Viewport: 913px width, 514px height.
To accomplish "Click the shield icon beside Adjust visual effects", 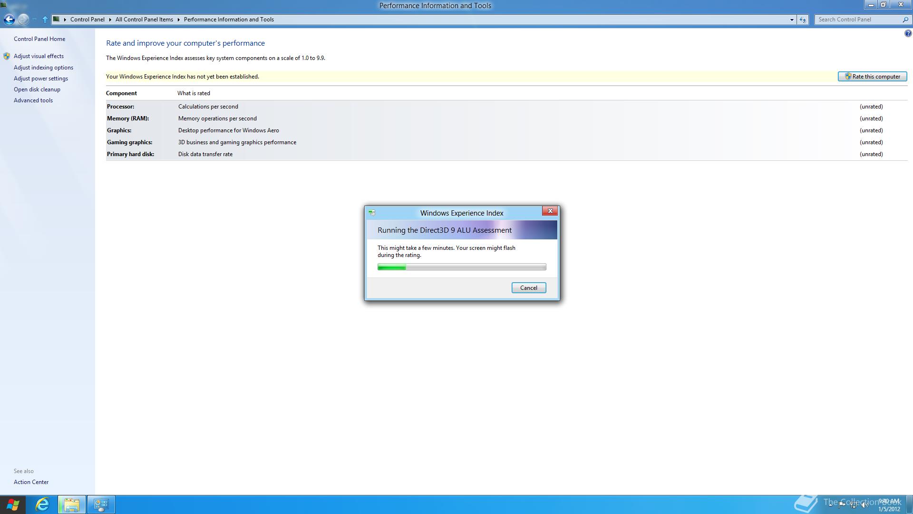I will [x=7, y=56].
